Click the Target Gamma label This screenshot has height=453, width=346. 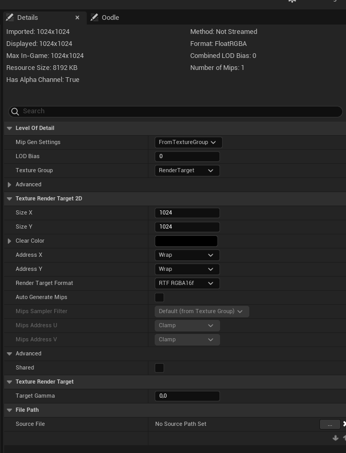(35, 396)
